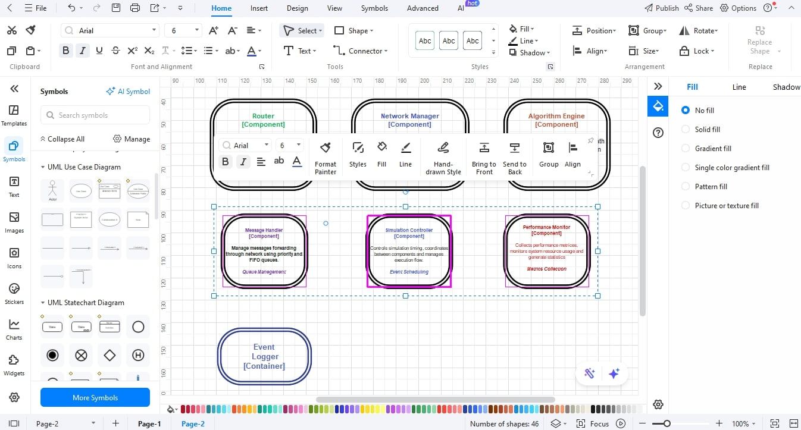Click the Share button
This screenshot has height=430, width=801.
pos(699,8)
